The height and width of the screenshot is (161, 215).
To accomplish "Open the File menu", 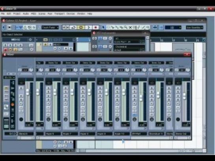I will pyautogui.click(x=3, y=14).
